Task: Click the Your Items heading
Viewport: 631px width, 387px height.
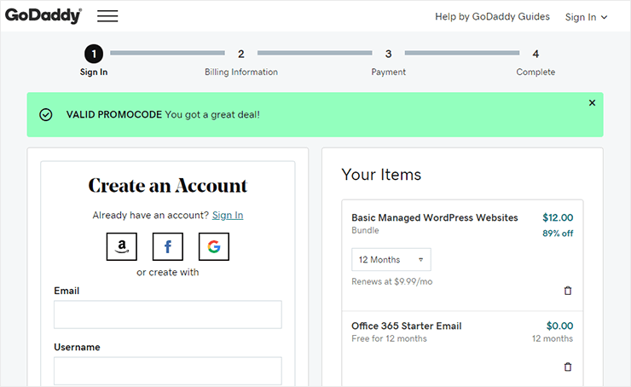Action: click(381, 175)
